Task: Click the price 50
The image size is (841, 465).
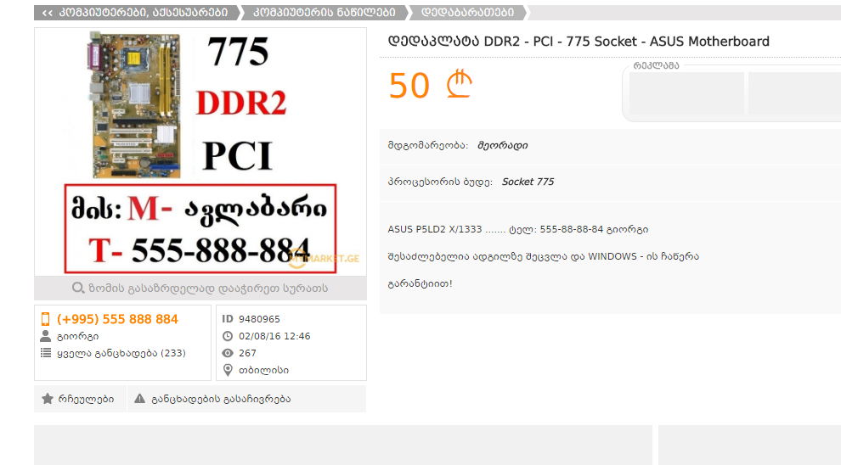Action: click(x=409, y=86)
